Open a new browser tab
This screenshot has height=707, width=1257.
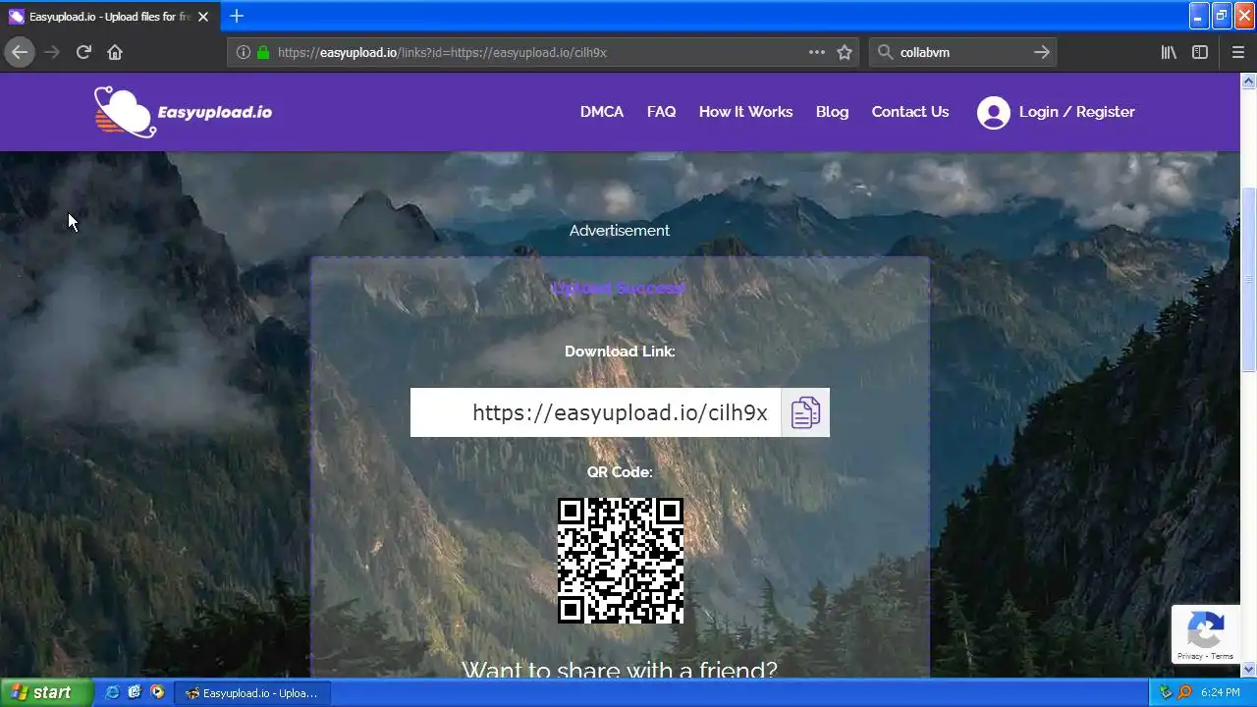236,16
